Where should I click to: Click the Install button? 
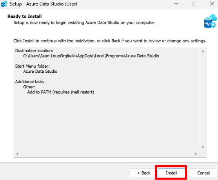pos(171,173)
